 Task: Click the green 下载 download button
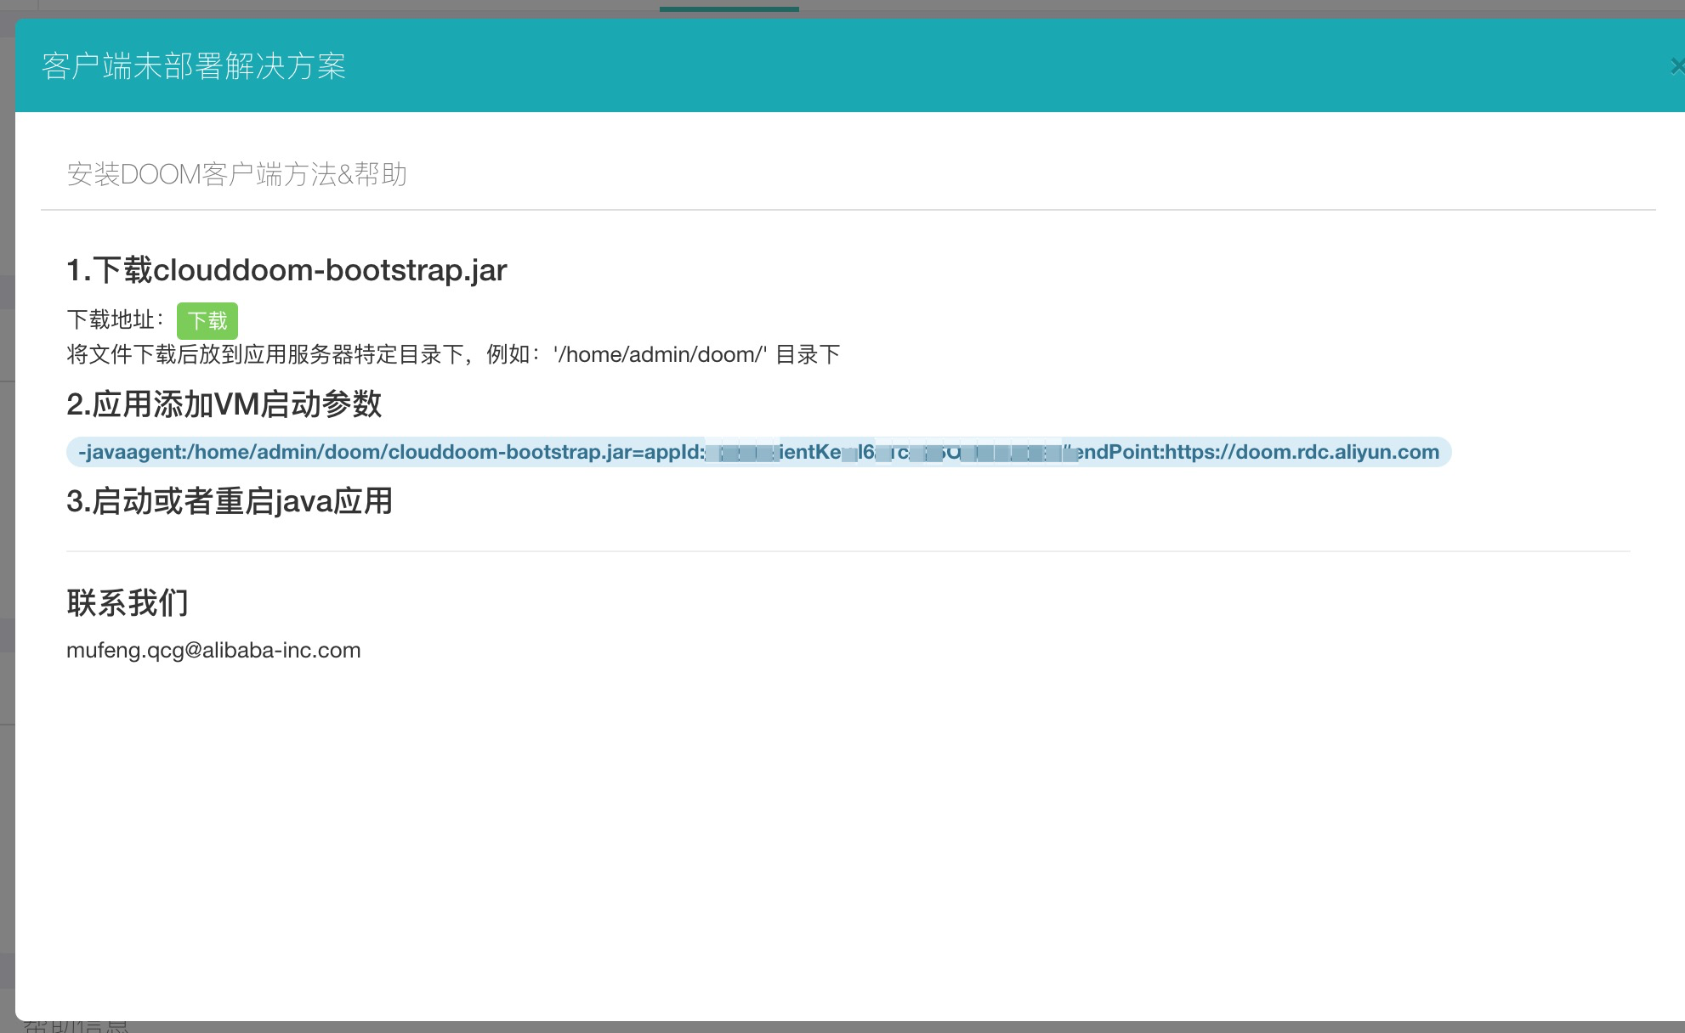pyautogui.click(x=207, y=320)
